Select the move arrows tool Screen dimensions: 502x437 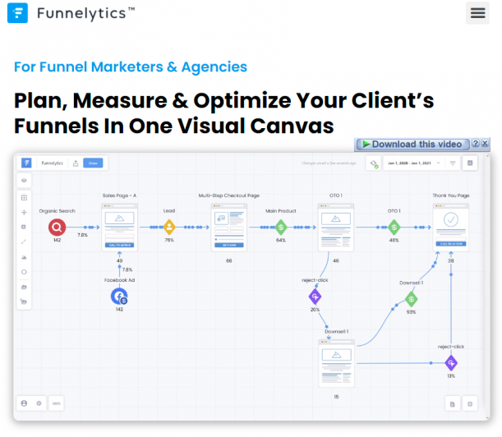[24, 212]
